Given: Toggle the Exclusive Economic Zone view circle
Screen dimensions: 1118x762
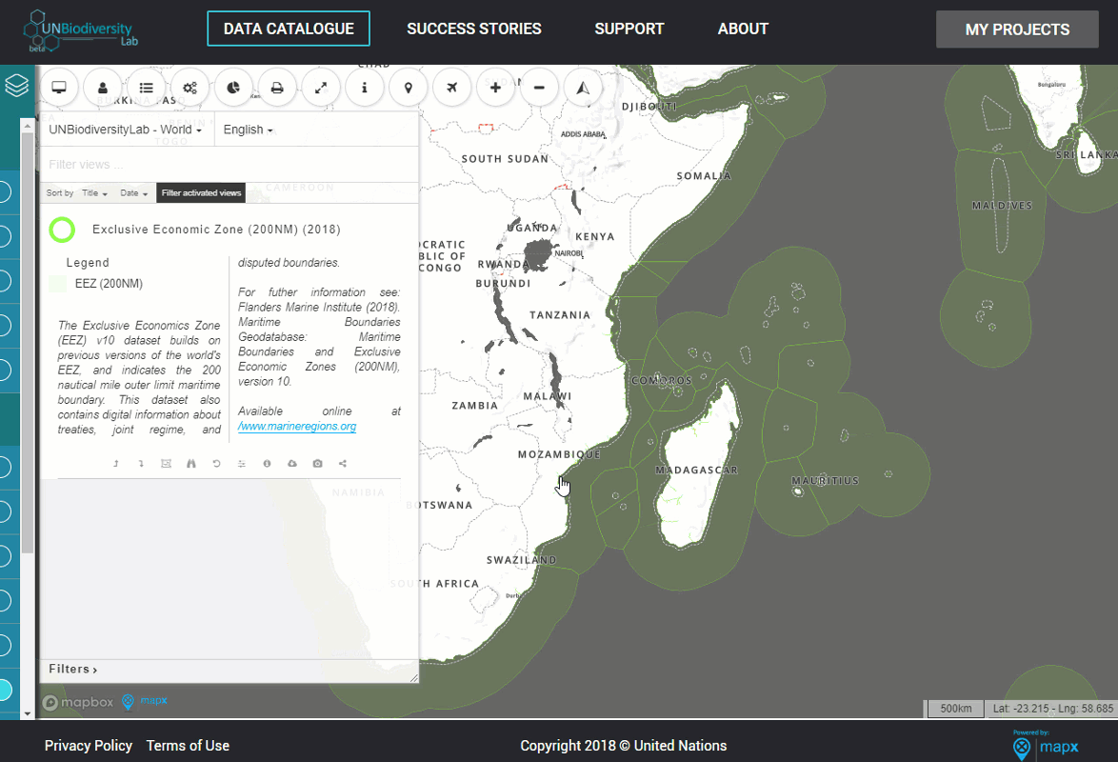Looking at the screenshot, I should click(x=62, y=230).
